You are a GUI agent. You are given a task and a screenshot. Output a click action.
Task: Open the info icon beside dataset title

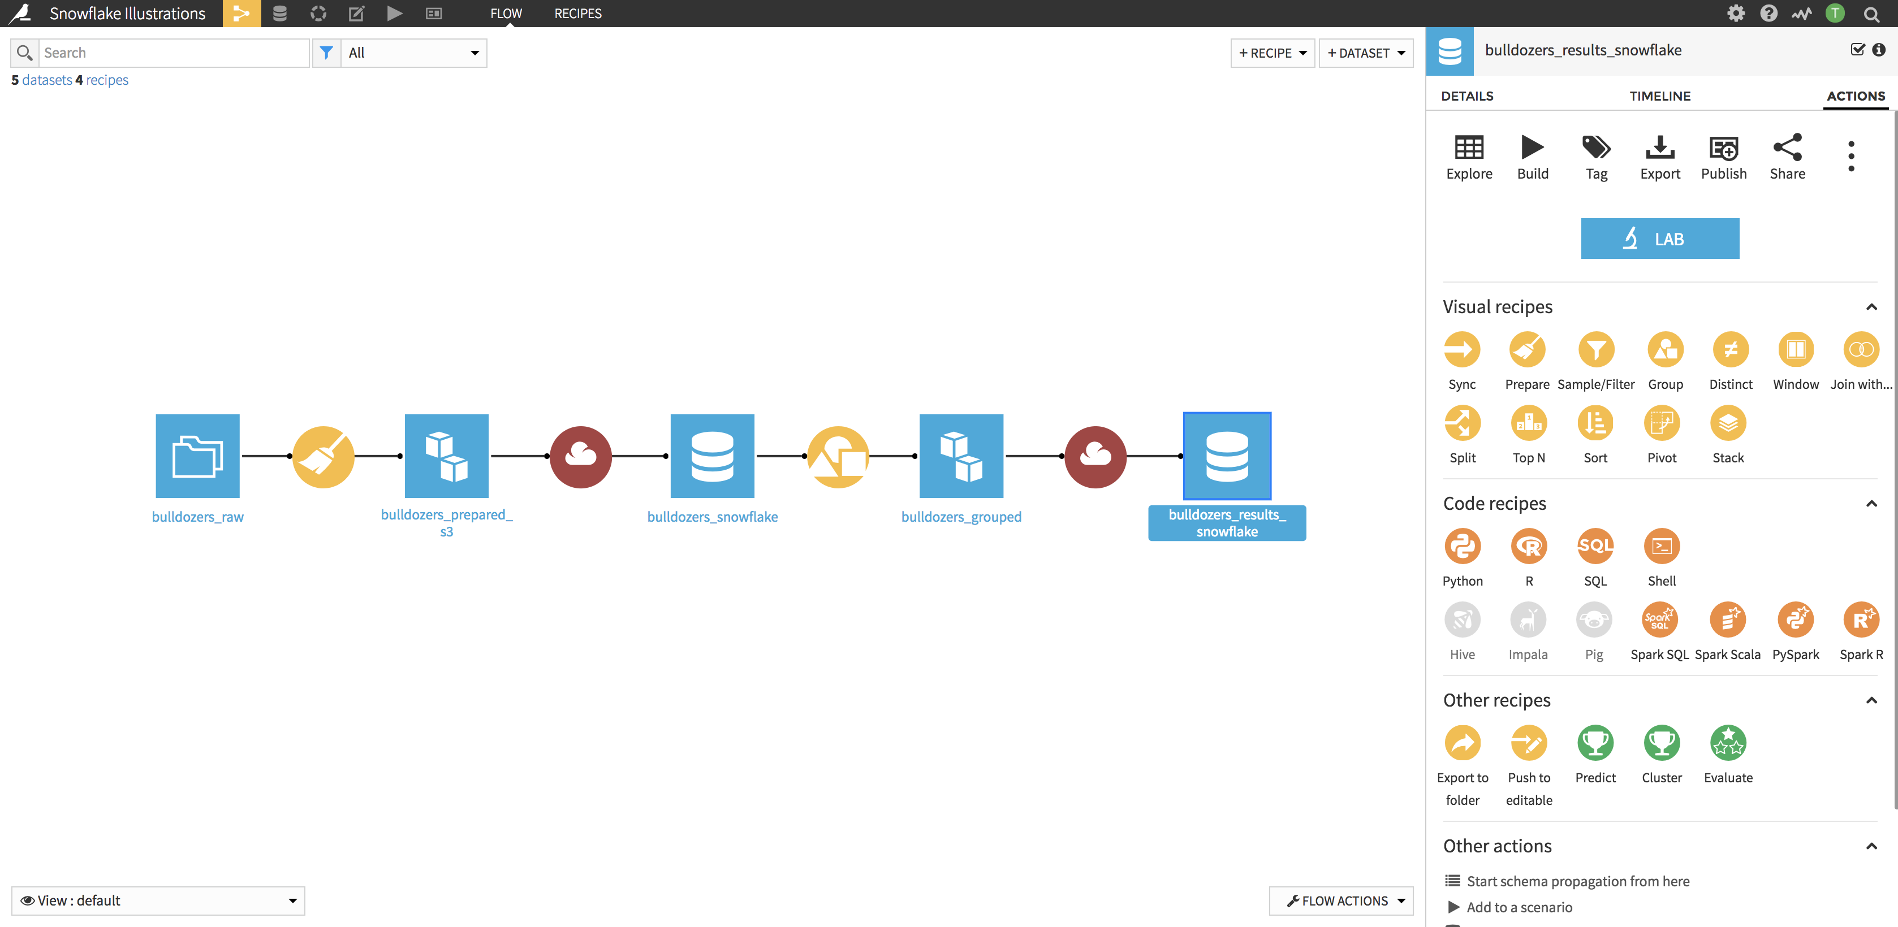tap(1879, 49)
